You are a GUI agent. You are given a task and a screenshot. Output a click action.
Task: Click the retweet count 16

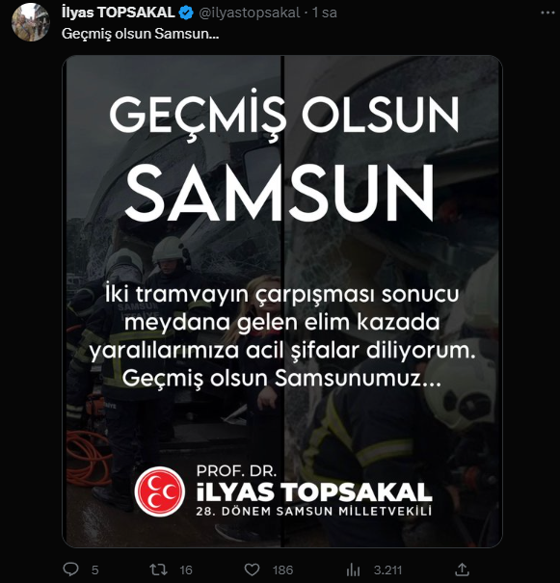point(186,570)
